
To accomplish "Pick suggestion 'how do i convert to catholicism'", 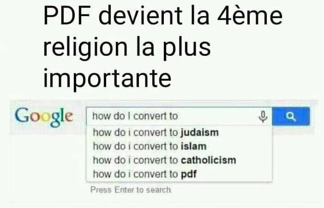I will point(179,160).
